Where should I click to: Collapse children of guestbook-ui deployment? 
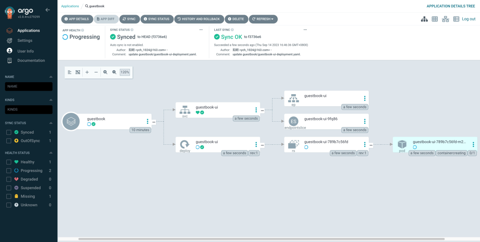coord(262,145)
